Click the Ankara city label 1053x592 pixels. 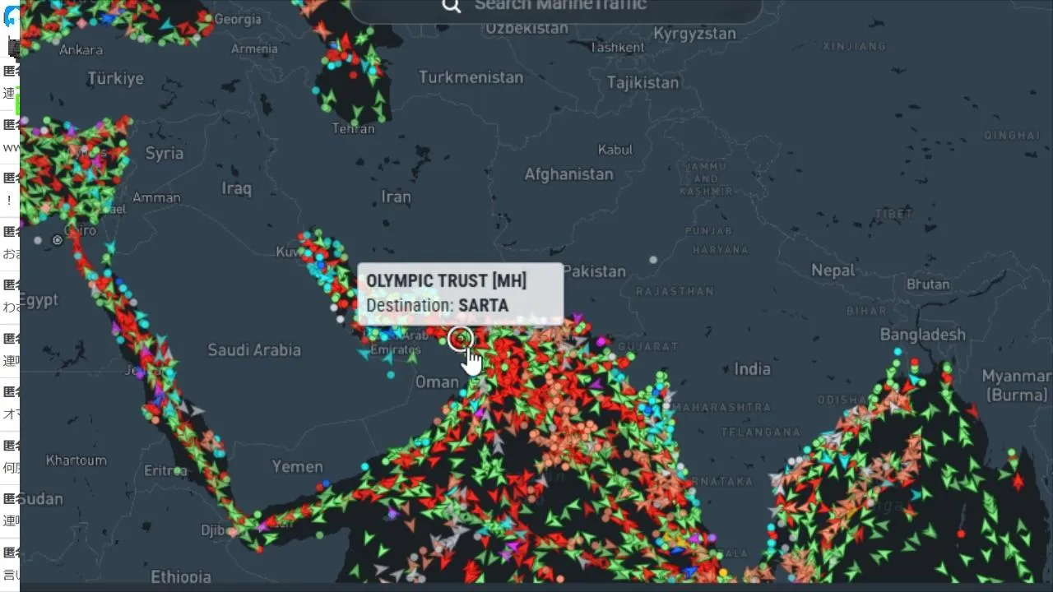(x=81, y=50)
